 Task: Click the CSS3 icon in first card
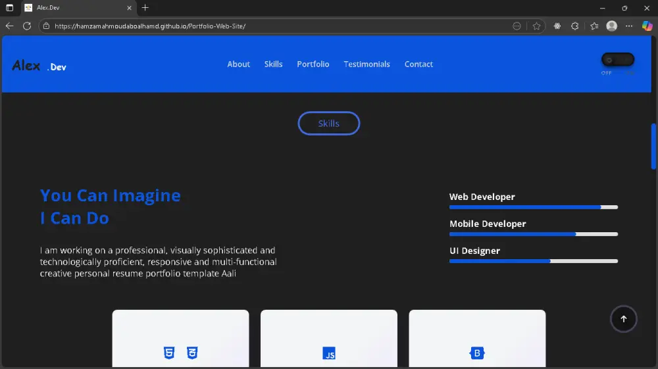tap(192, 353)
